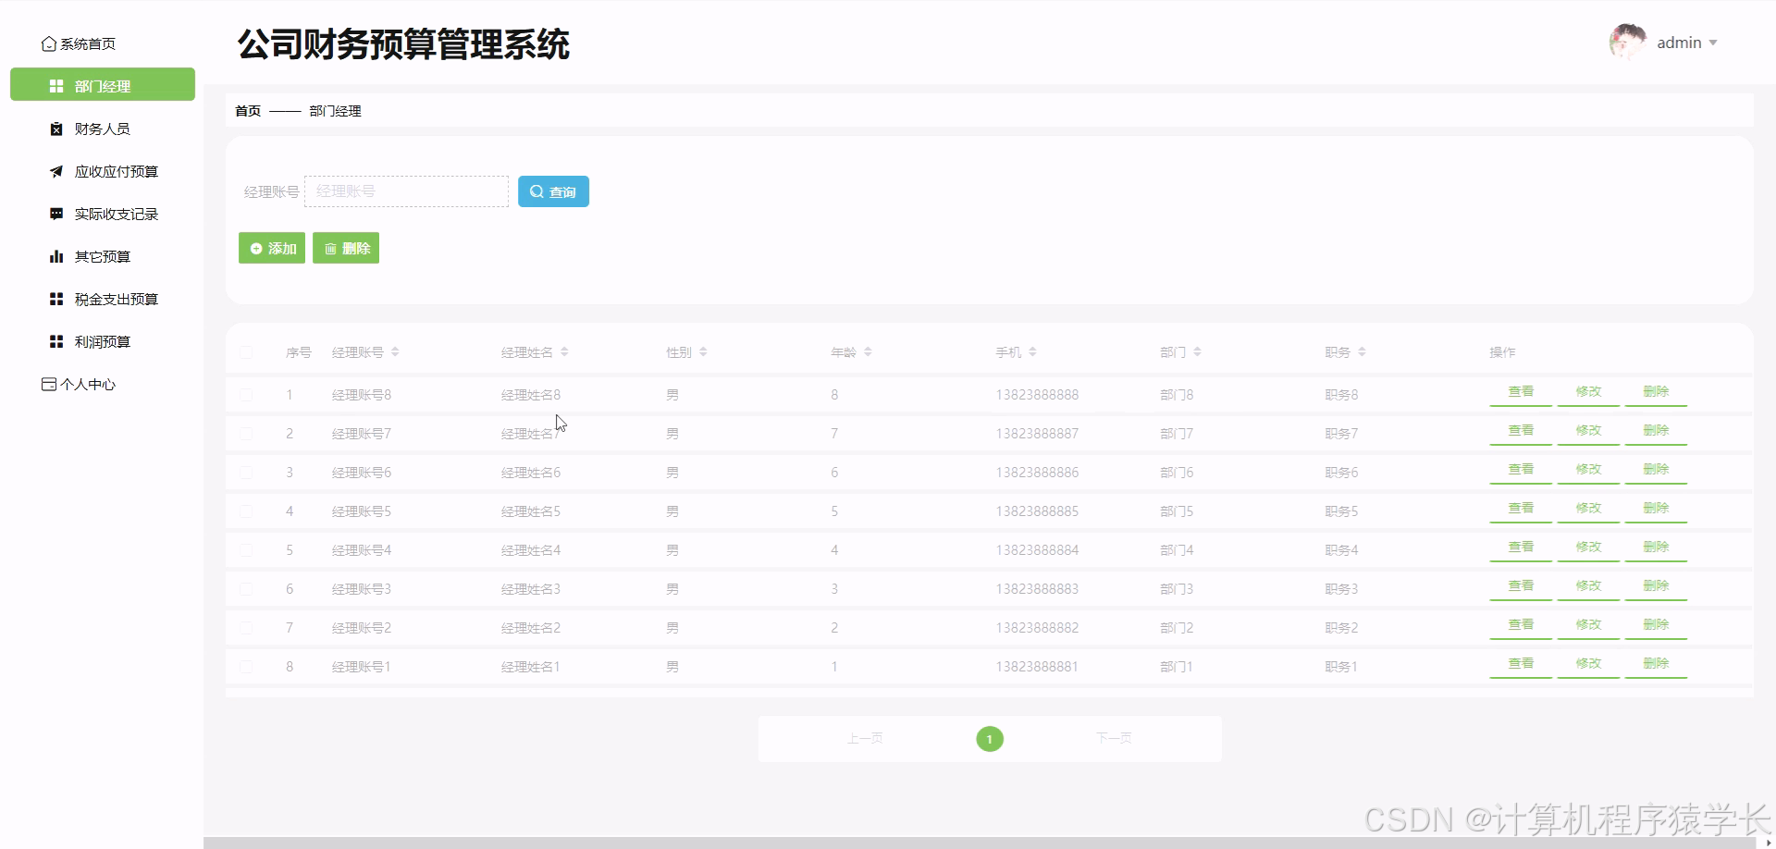Click the magnifier icon on 查询 button

pos(537,191)
